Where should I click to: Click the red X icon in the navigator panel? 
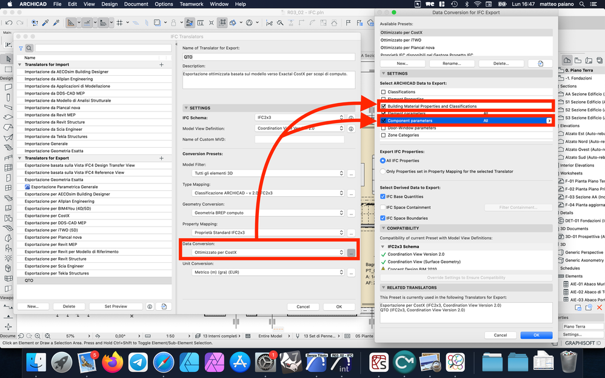599,307
